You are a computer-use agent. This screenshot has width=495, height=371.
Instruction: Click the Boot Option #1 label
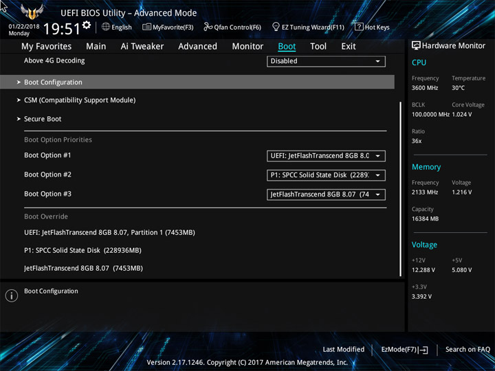(x=47, y=155)
